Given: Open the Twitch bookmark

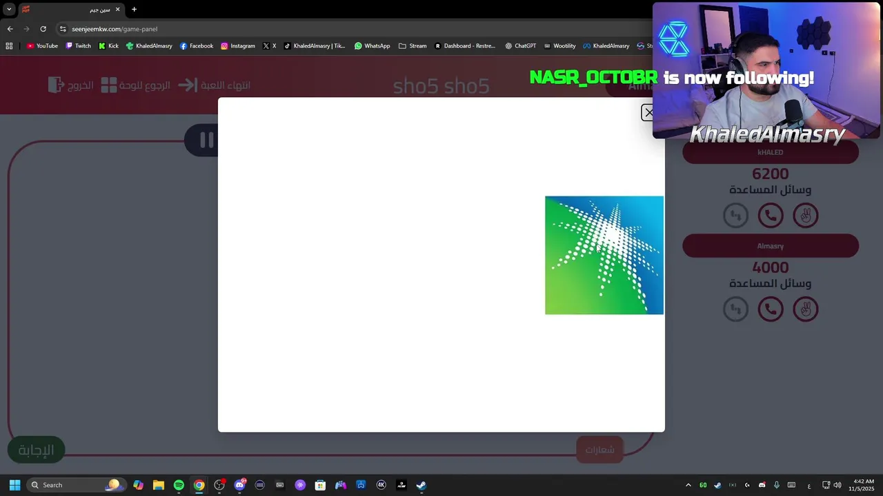Looking at the screenshot, I should click(x=78, y=46).
